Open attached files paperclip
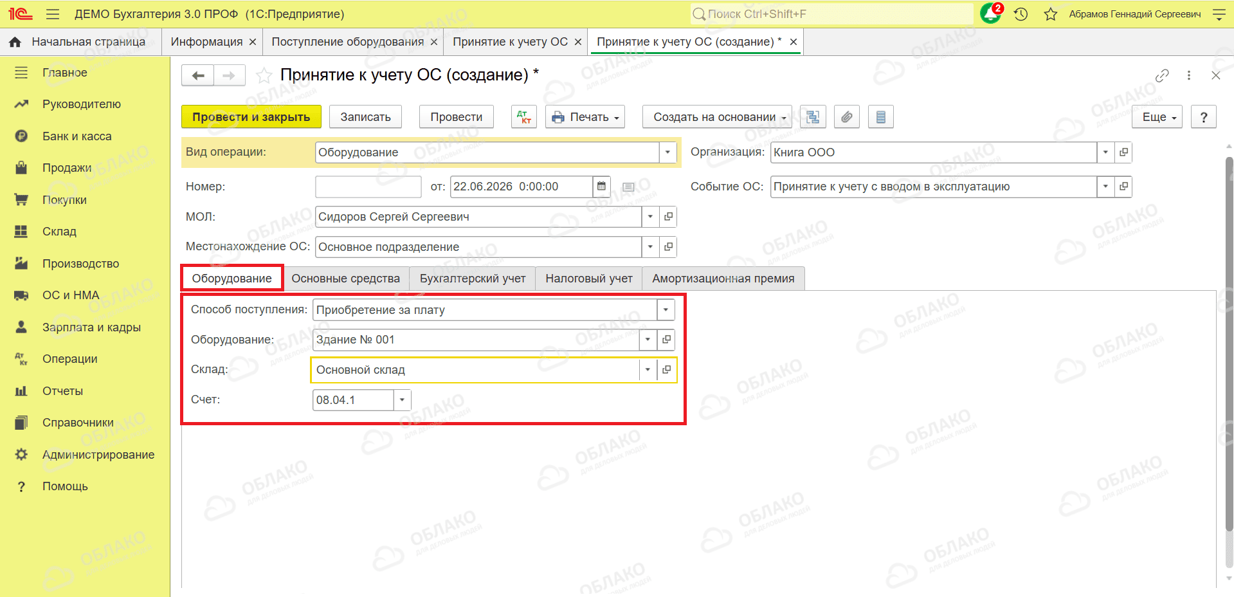This screenshot has height=597, width=1234. pos(847,117)
